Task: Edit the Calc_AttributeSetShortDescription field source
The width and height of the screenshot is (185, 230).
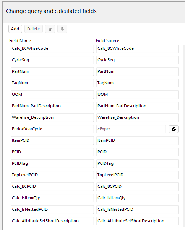Action: (x=137, y=221)
